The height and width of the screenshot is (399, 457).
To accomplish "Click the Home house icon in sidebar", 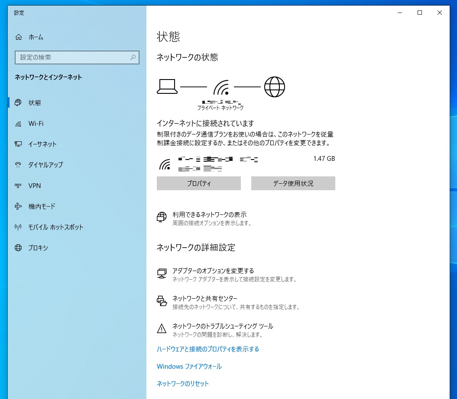I will (18, 37).
